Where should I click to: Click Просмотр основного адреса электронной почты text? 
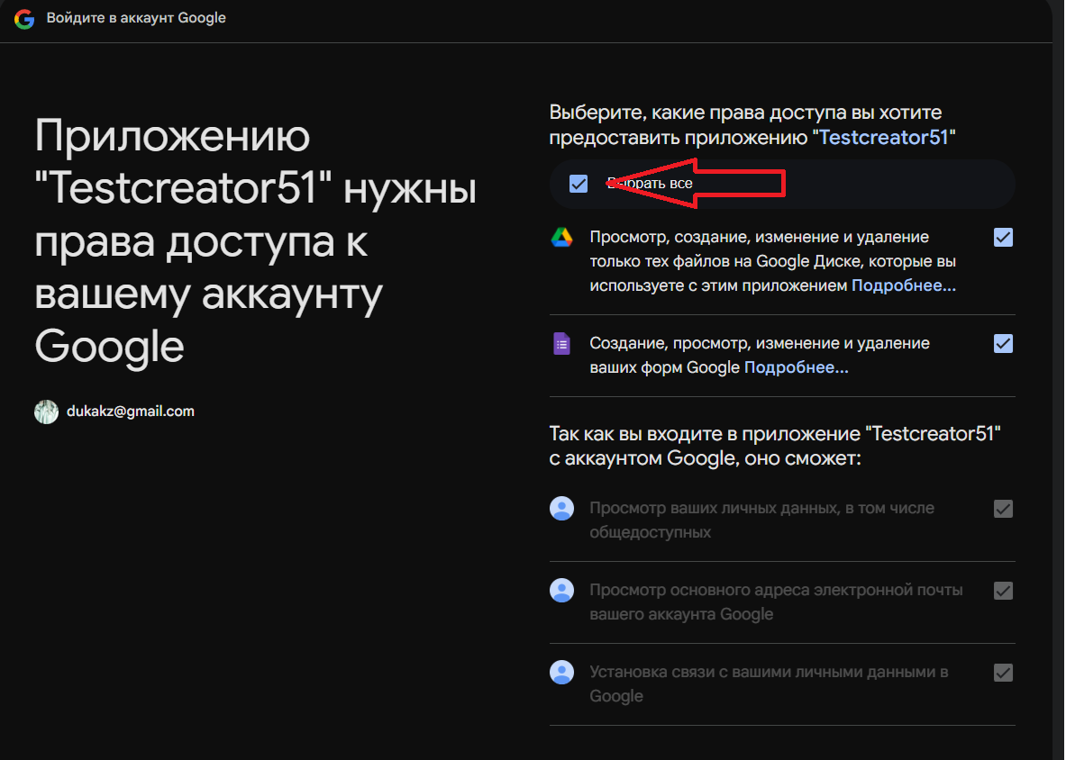[776, 602]
